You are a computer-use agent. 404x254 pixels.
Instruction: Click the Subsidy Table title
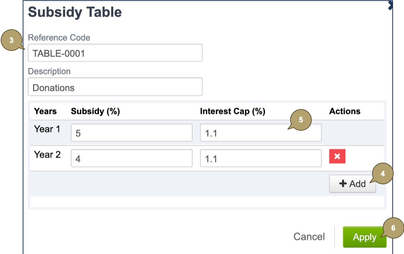(x=74, y=12)
